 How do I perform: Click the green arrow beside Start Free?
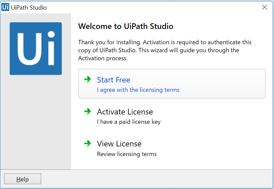tap(87, 80)
